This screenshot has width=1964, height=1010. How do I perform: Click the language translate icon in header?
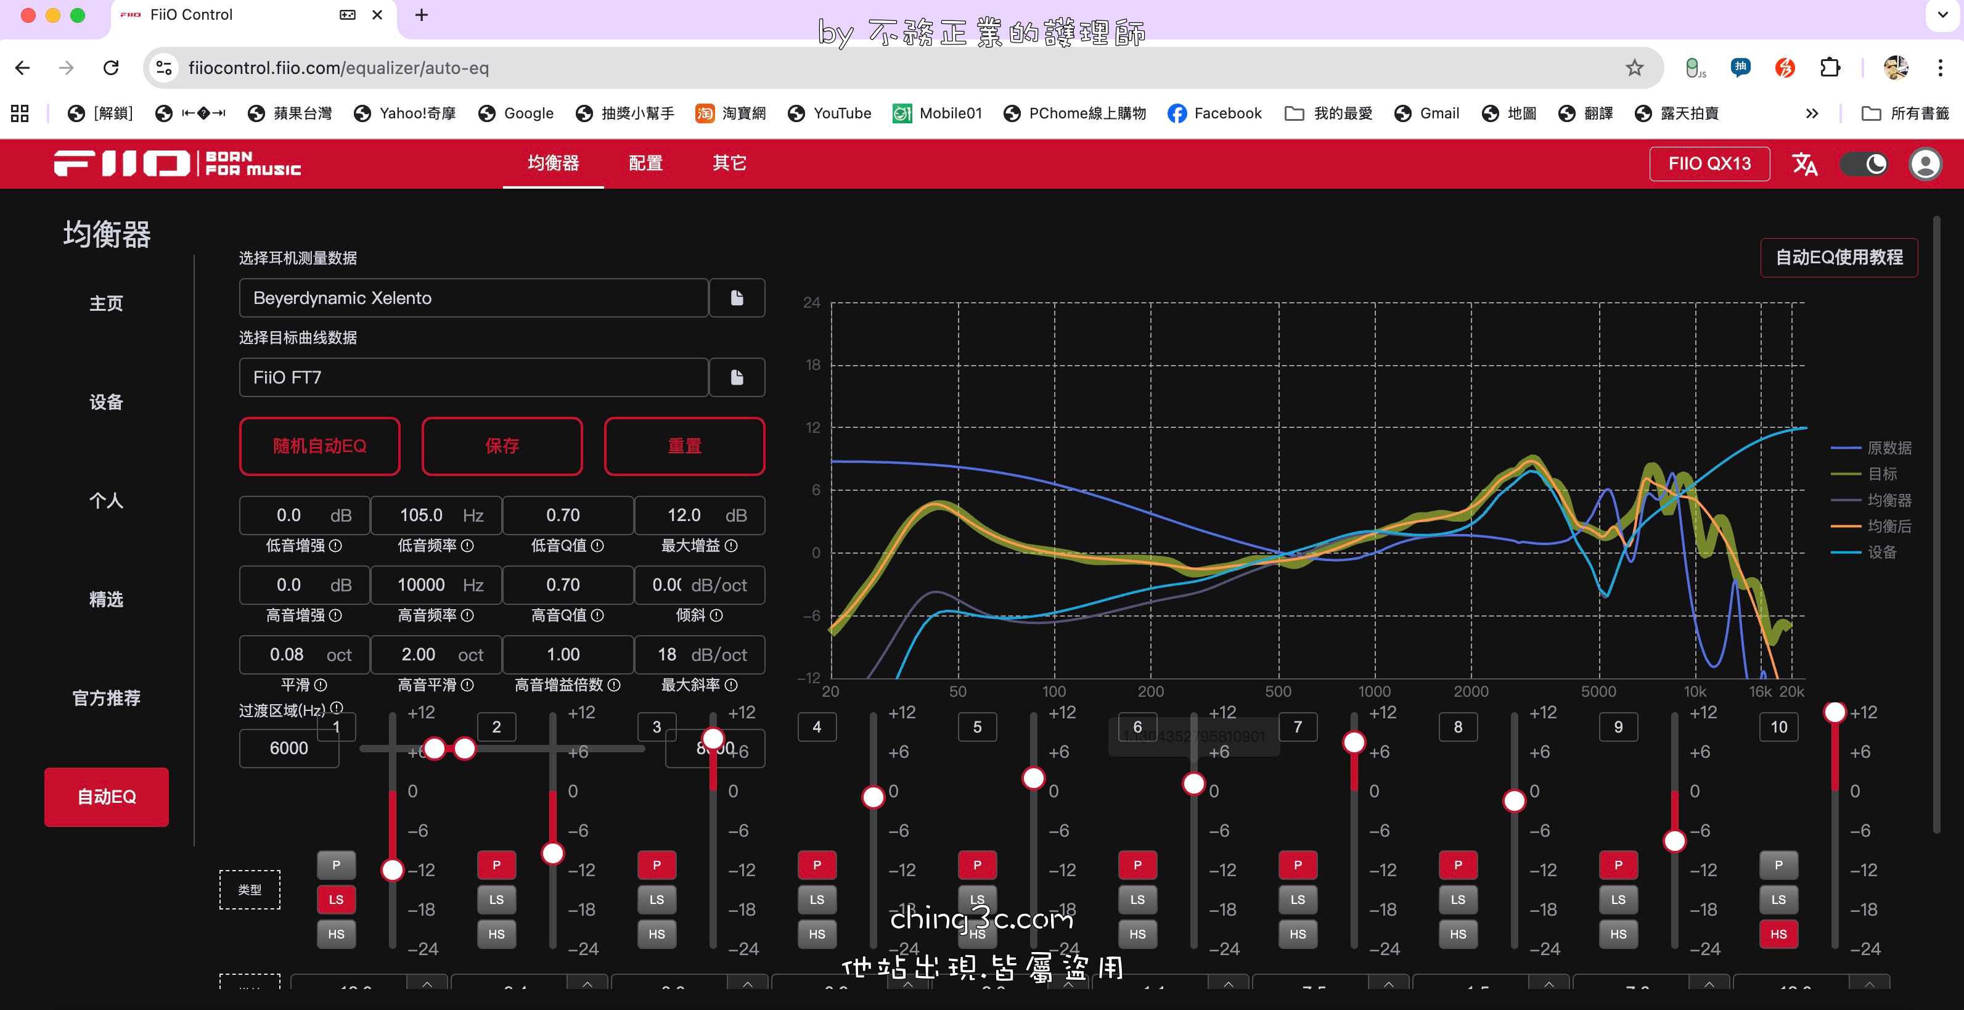(1804, 163)
